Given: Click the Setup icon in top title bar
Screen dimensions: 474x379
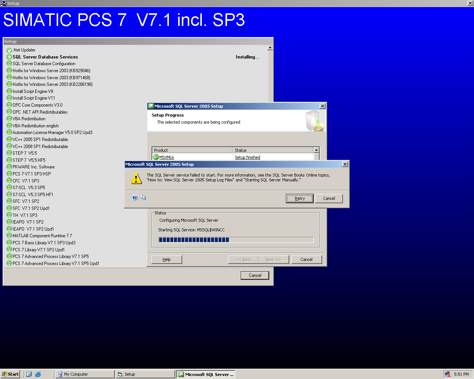Looking at the screenshot, I should pos(3,3).
